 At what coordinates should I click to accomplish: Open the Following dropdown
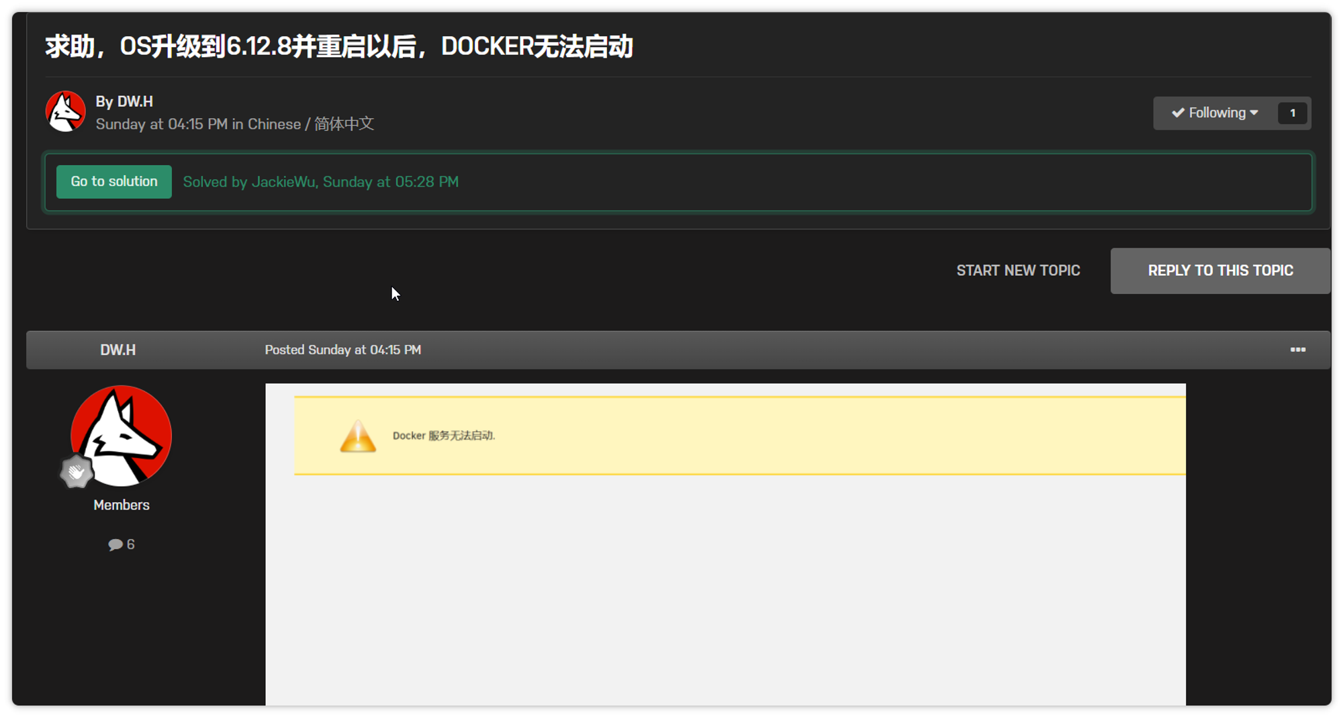[1215, 113]
